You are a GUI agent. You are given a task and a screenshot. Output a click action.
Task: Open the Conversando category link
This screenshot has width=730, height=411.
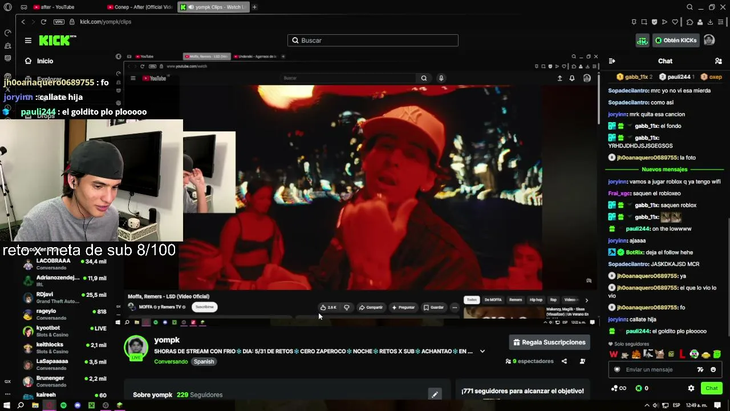[x=171, y=361]
